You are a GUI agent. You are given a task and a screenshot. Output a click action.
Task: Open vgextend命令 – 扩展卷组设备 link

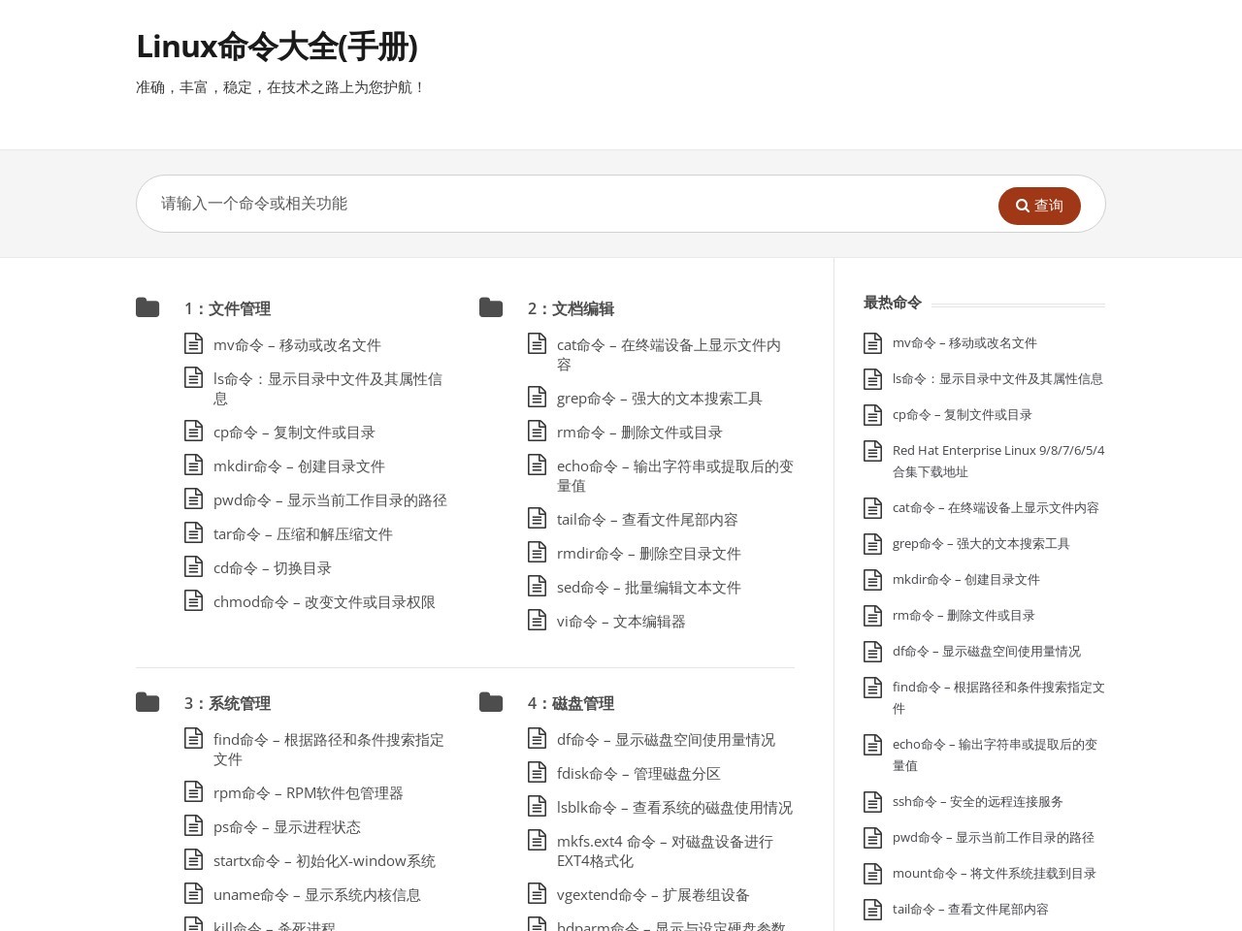[x=653, y=895]
